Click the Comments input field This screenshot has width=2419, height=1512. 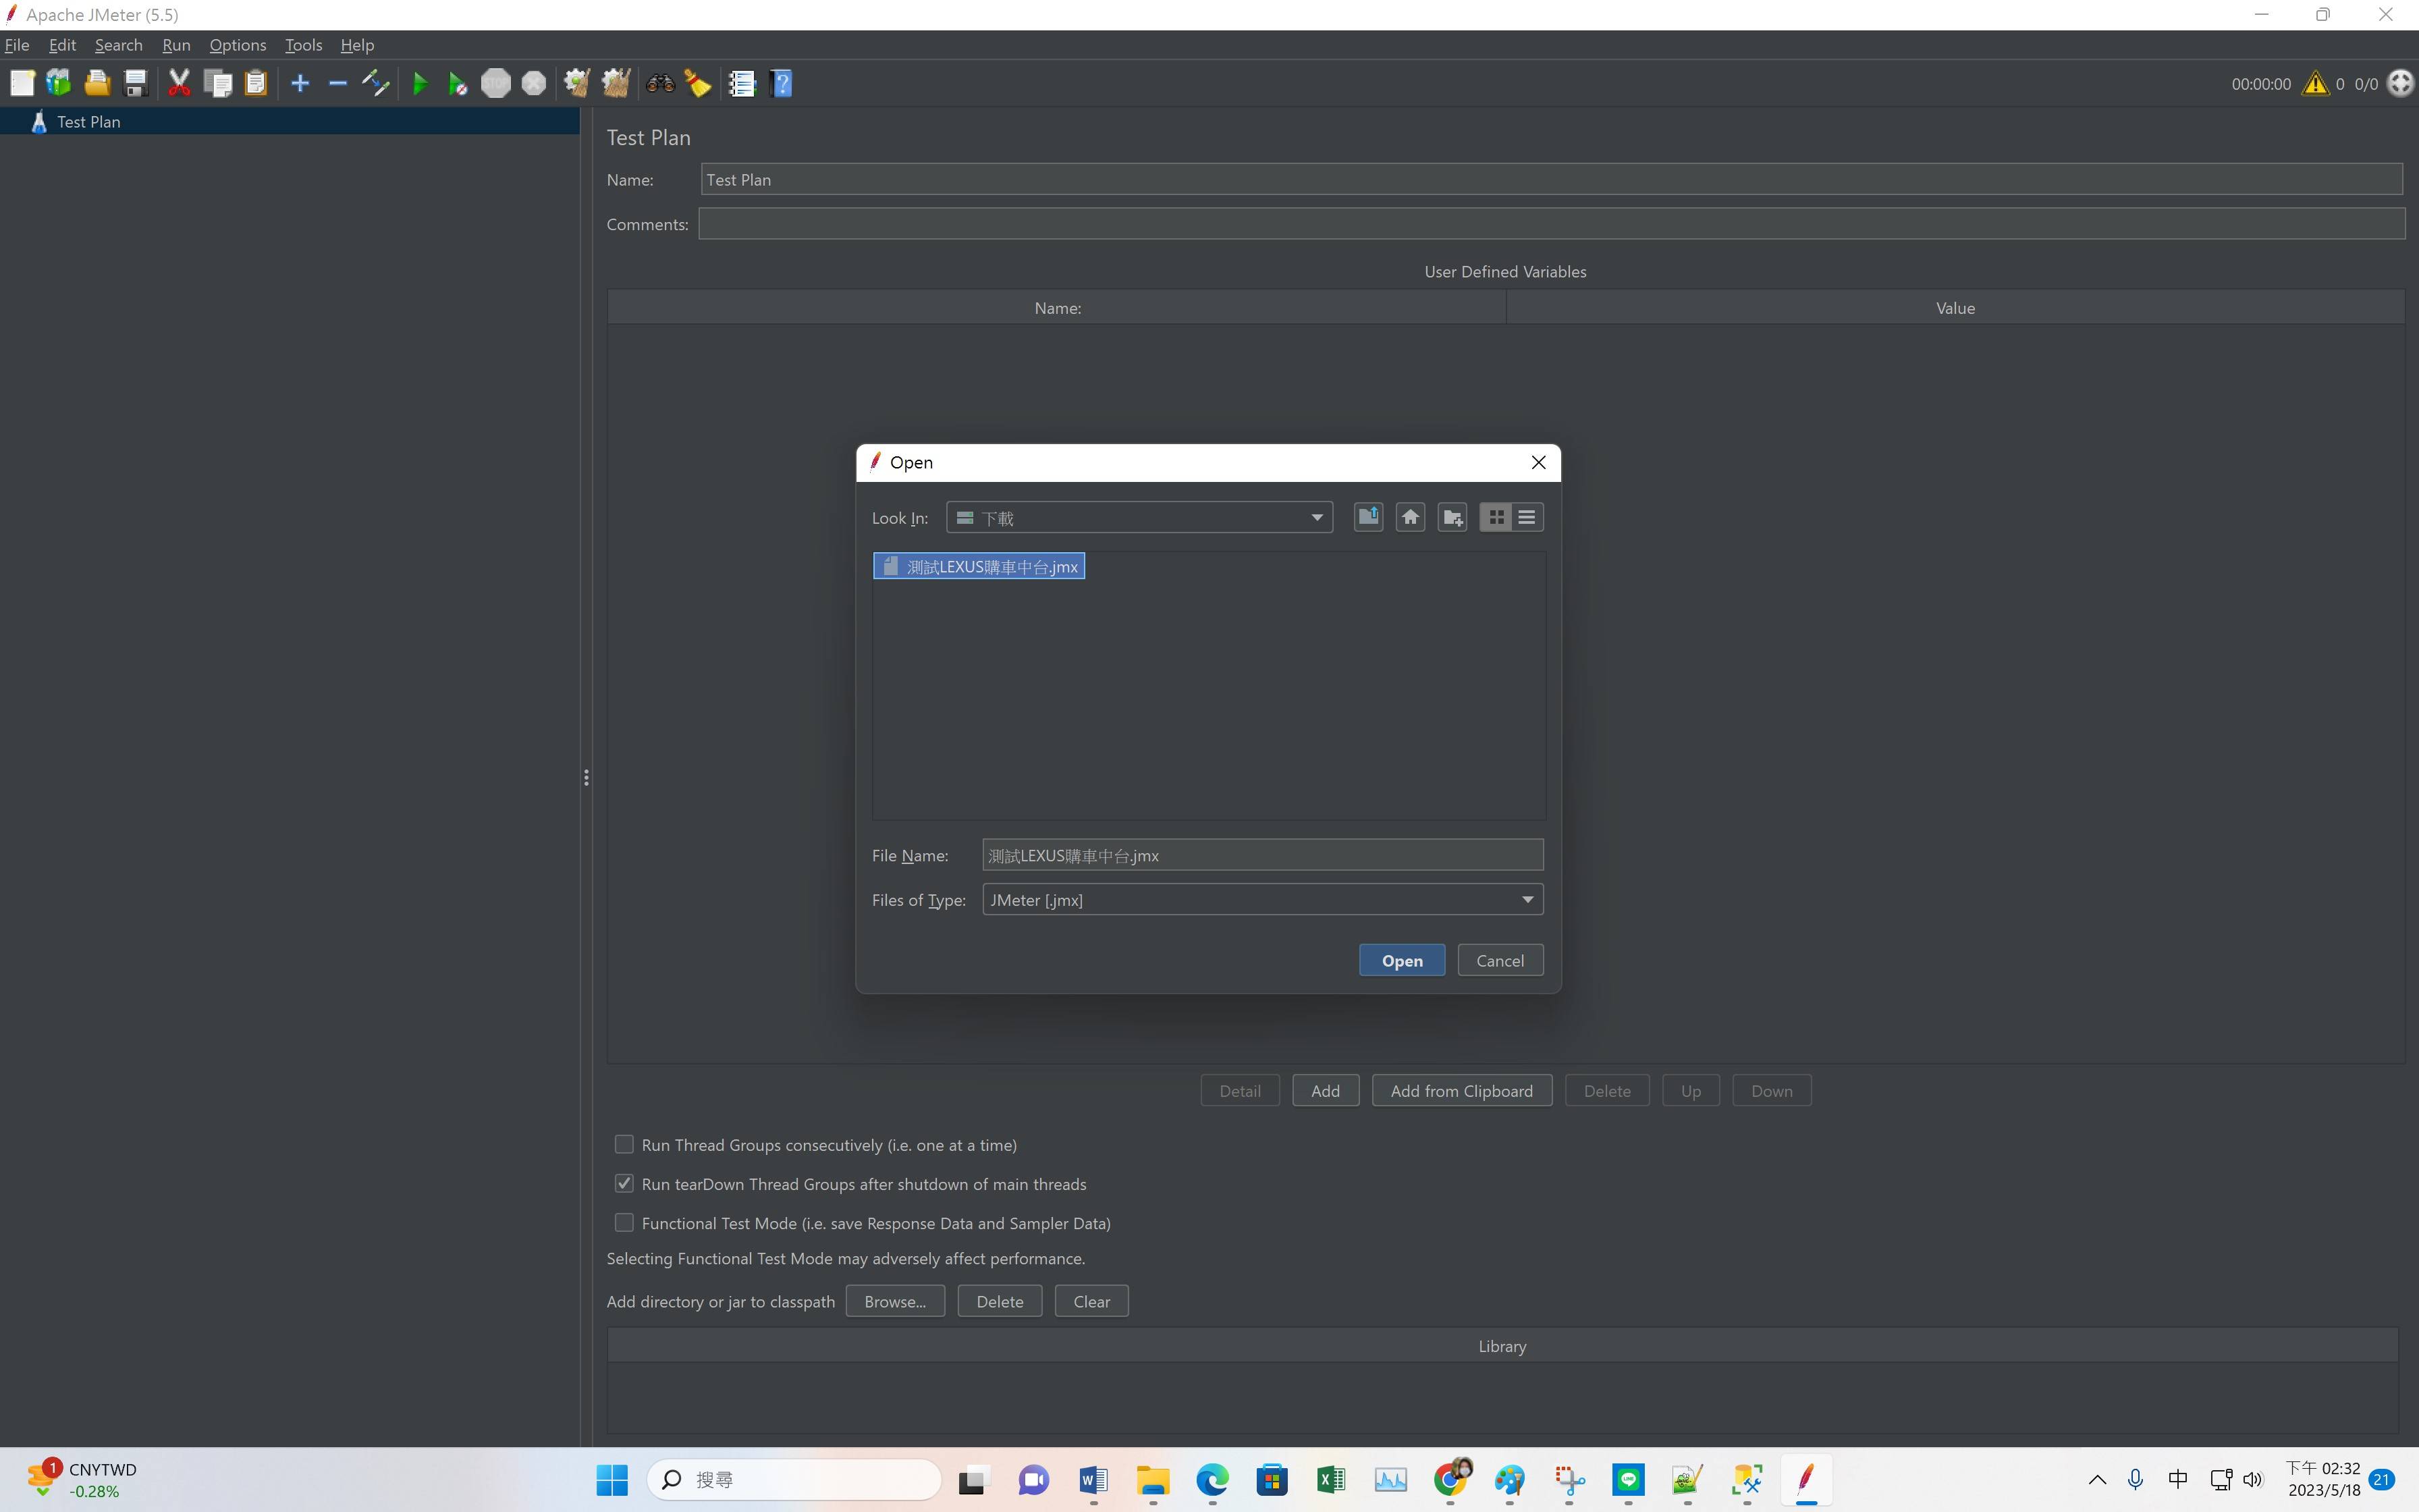[x=1551, y=224]
